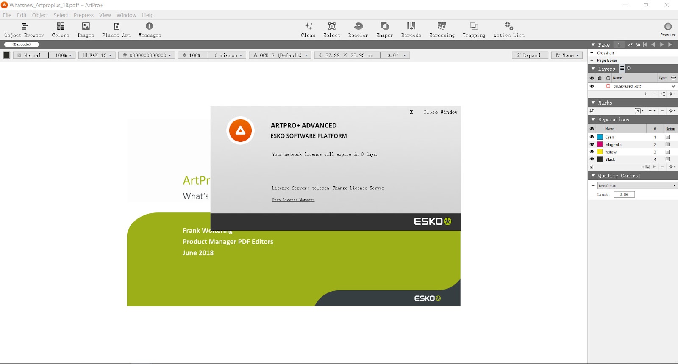The image size is (678, 364).
Task: Open the EAN-13 barcode type dropdown
Action: [x=97, y=55]
